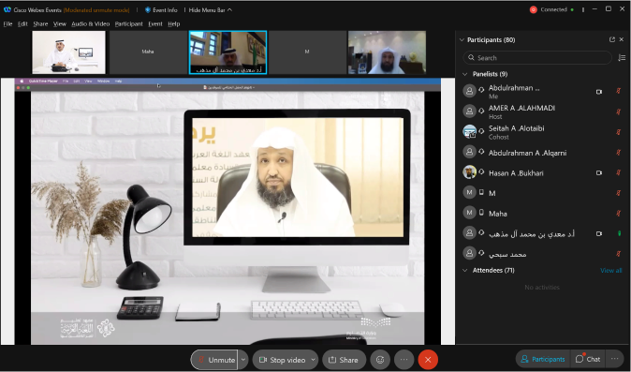Click muted mic icon for محمد سبحي
631x372 pixels.
619,254
